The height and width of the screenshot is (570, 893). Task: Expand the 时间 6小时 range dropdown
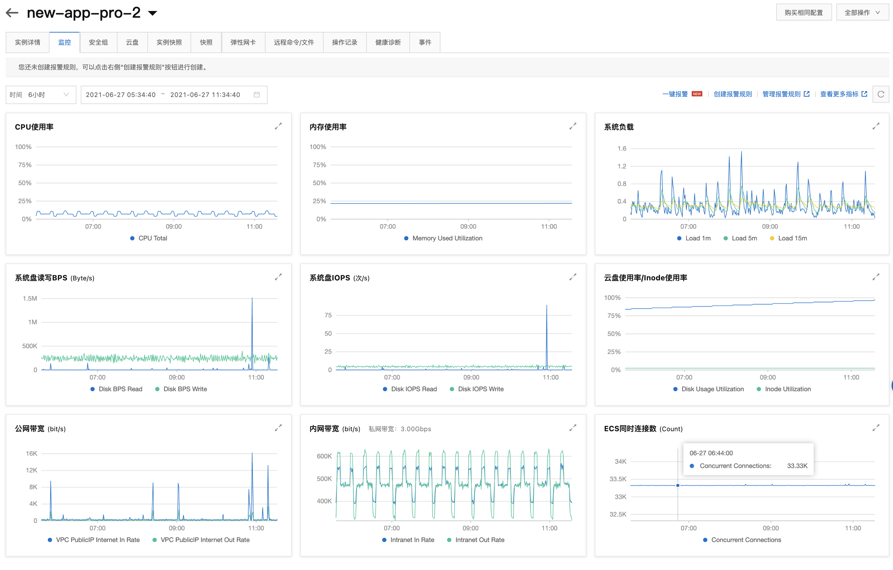tap(41, 95)
